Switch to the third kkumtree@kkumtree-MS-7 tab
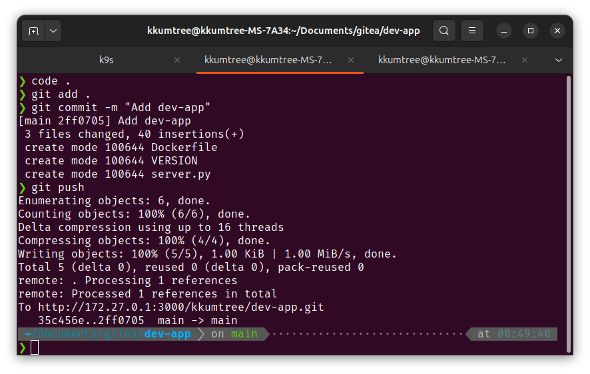This screenshot has width=590, height=374. 442,60
